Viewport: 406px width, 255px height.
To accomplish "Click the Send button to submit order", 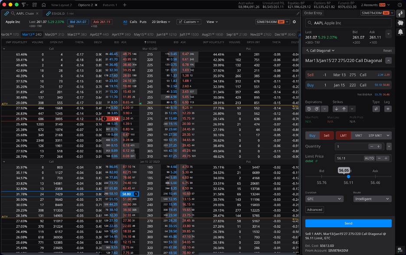I will point(348,223).
